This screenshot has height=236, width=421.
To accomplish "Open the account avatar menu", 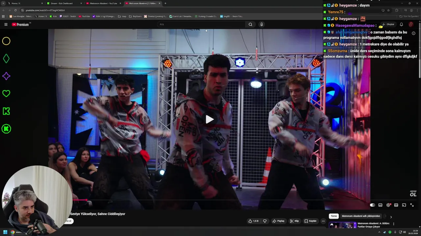I will pos(411,24).
